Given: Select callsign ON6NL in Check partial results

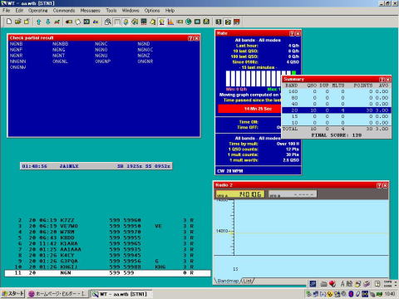Looking at the screenshot, I should [x=60, y=61].
